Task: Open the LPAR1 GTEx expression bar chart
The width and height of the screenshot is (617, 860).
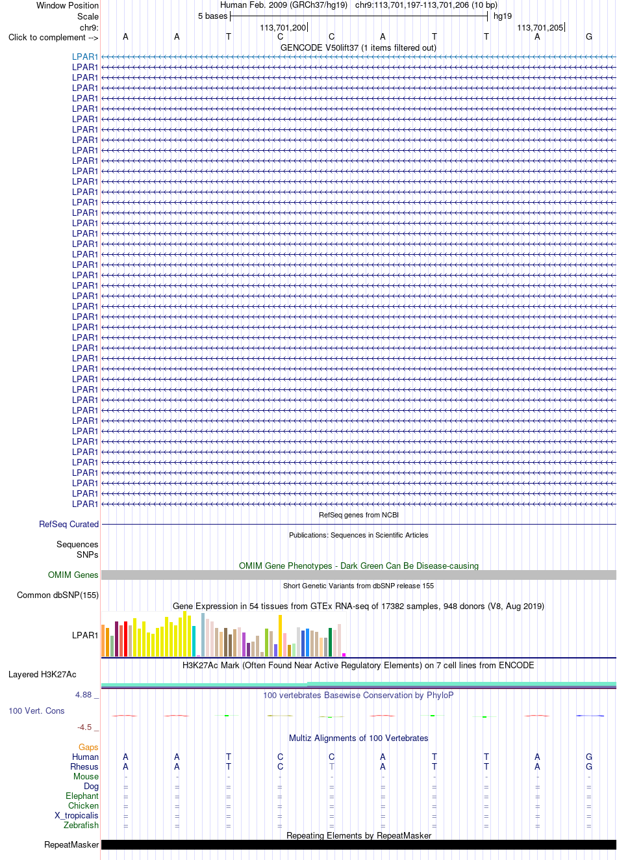Action: pyautogui.click(x=224, y=634)
